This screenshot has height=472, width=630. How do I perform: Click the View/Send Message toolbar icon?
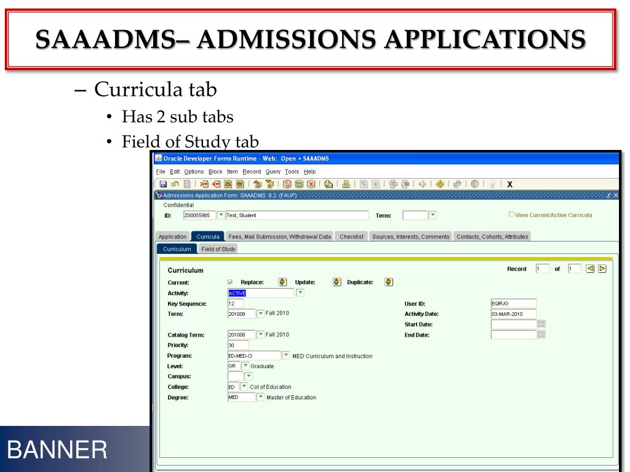point(329,184)
